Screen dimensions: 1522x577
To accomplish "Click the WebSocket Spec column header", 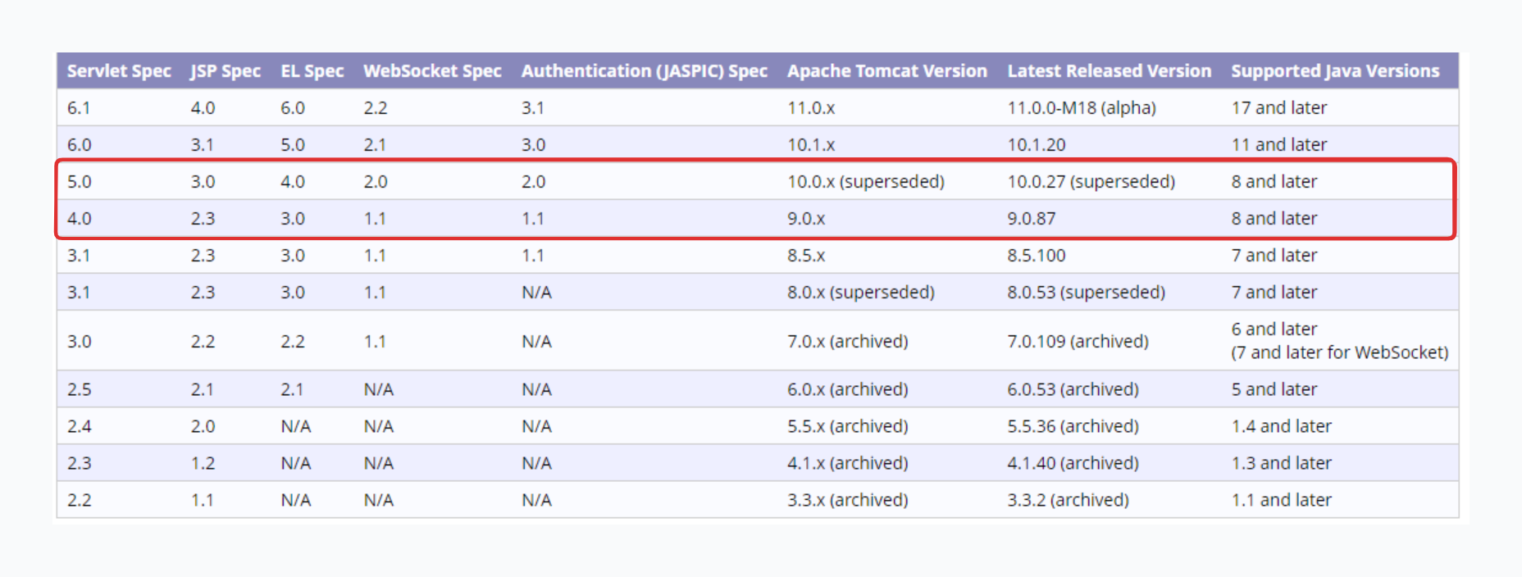I will 432,71.
